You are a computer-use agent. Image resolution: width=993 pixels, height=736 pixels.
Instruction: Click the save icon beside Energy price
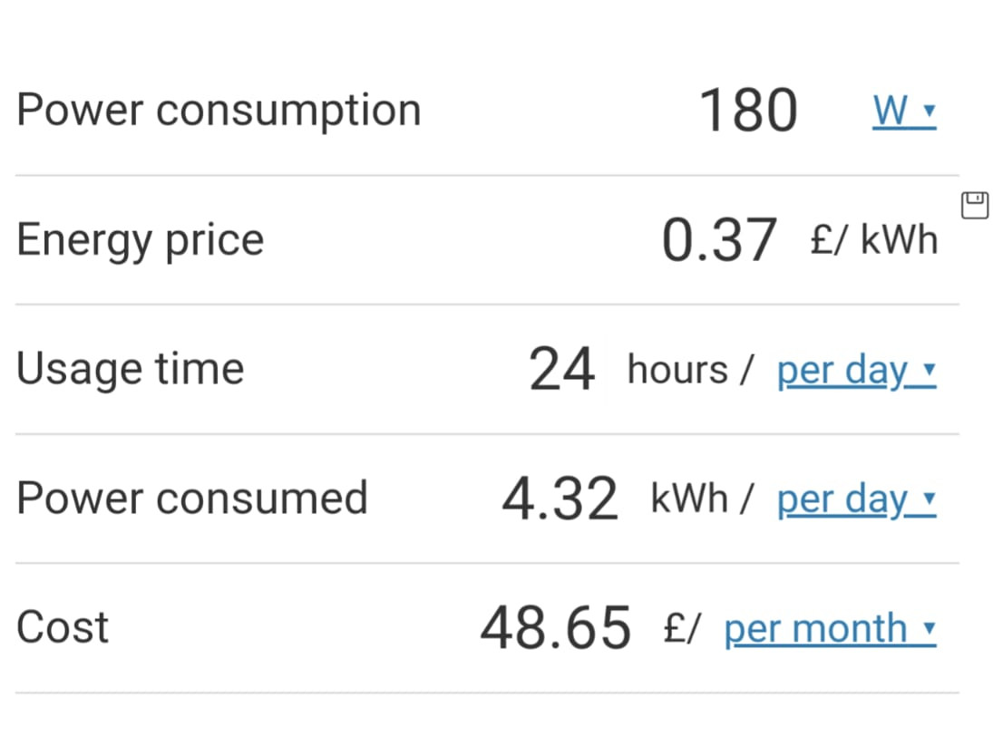pyautogui.click(x=975, y=205)
